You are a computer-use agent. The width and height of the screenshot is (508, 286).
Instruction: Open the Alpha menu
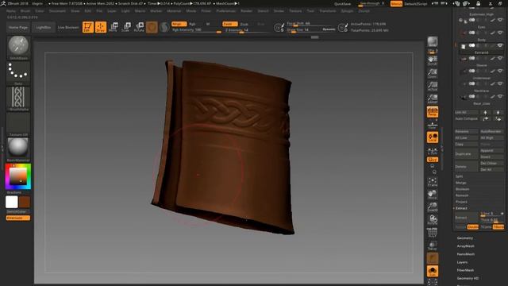pos(10,10)
